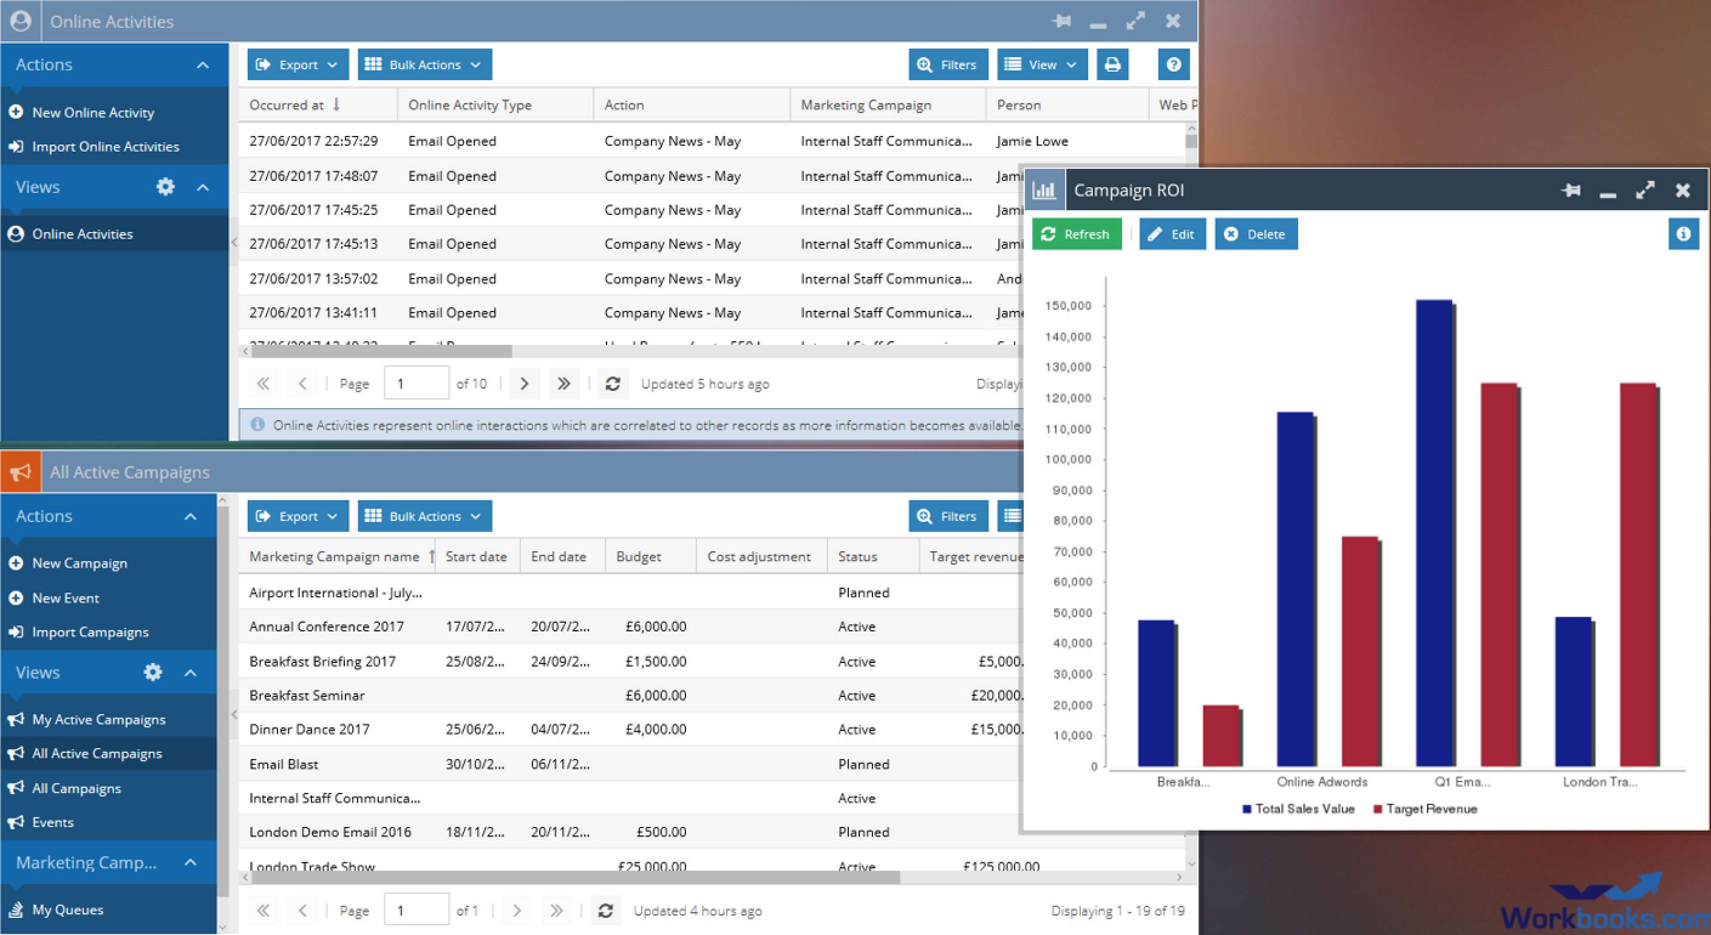Click the print icon in Online Activities toolbar
This screenshot has height=935, width=1711.
pos(1112,64)
